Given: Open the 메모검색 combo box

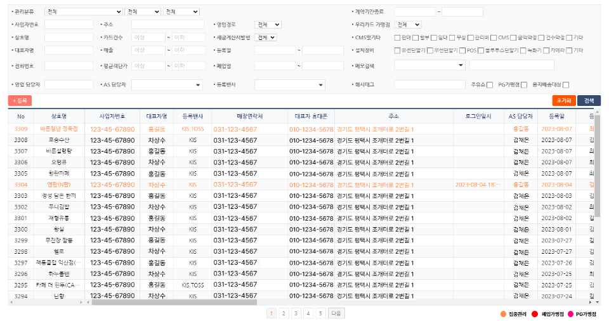Looking at the screenshot, I should click(x=430, y=65).
